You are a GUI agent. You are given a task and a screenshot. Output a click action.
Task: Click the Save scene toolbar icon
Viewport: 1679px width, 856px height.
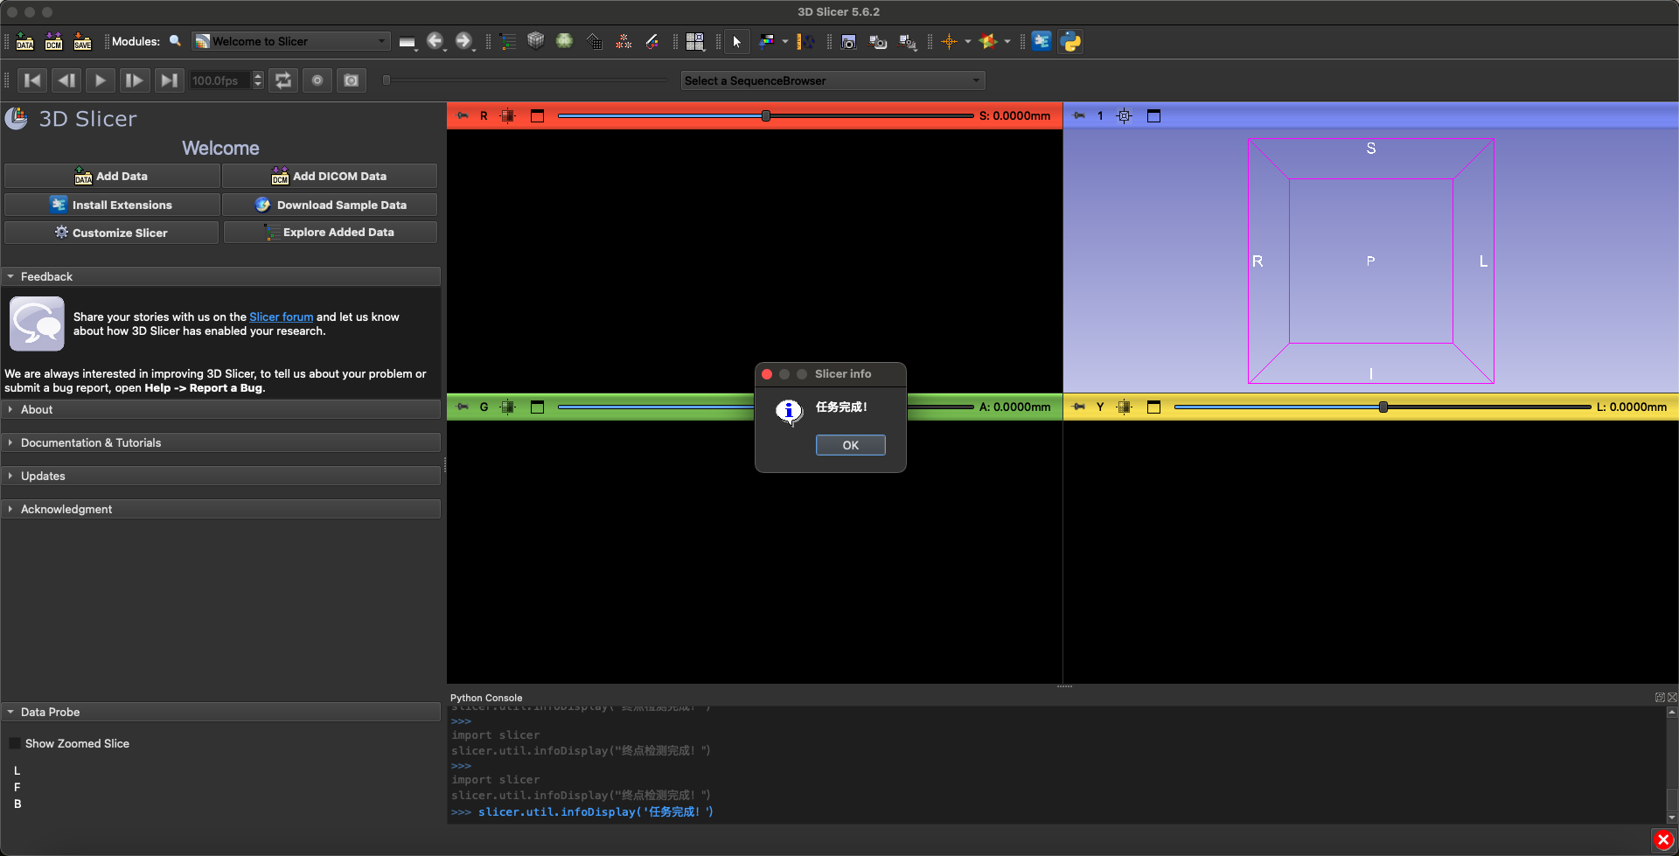(82, 41)
